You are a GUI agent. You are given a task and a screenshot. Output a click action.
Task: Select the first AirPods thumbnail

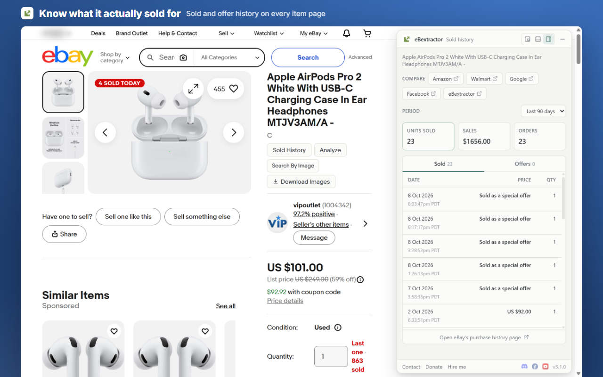[x=63, y=92]
